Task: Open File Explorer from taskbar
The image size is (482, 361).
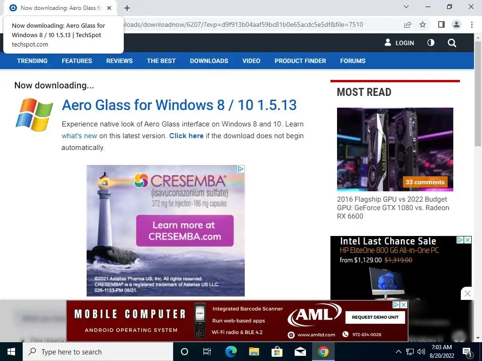Action: coord(254,352)
